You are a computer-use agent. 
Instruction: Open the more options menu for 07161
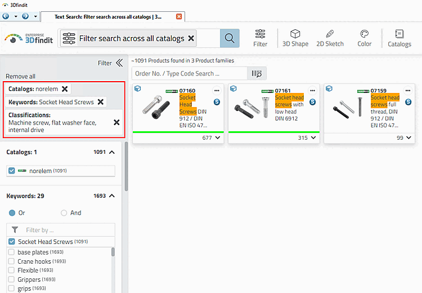point(312,91)
